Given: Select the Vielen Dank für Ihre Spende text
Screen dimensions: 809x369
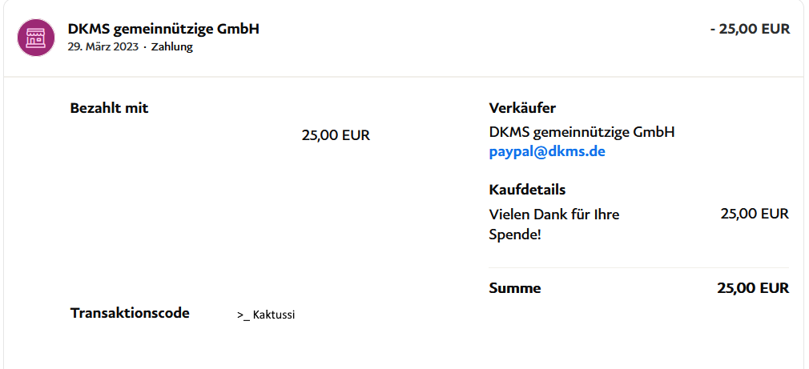Looking at the screenshot, I should tap(553, 225).
